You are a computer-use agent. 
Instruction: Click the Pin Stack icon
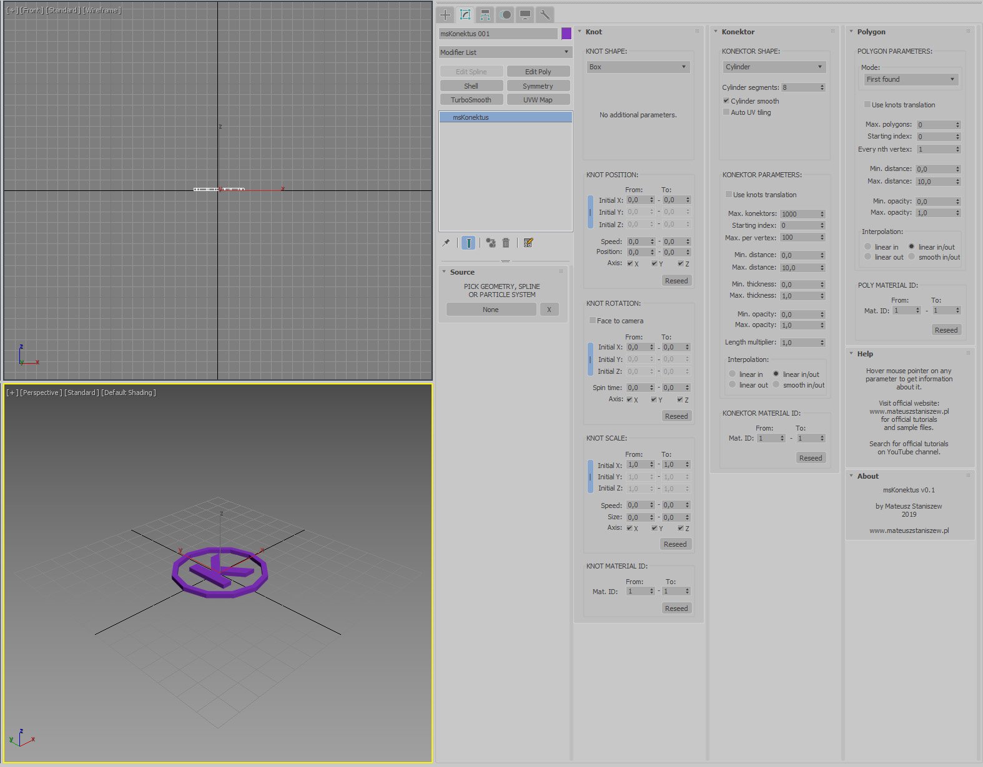point(446,243)
